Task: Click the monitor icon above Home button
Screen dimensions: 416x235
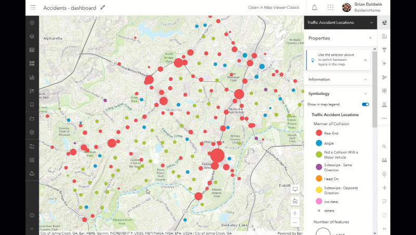Action: tap(295, 189)
